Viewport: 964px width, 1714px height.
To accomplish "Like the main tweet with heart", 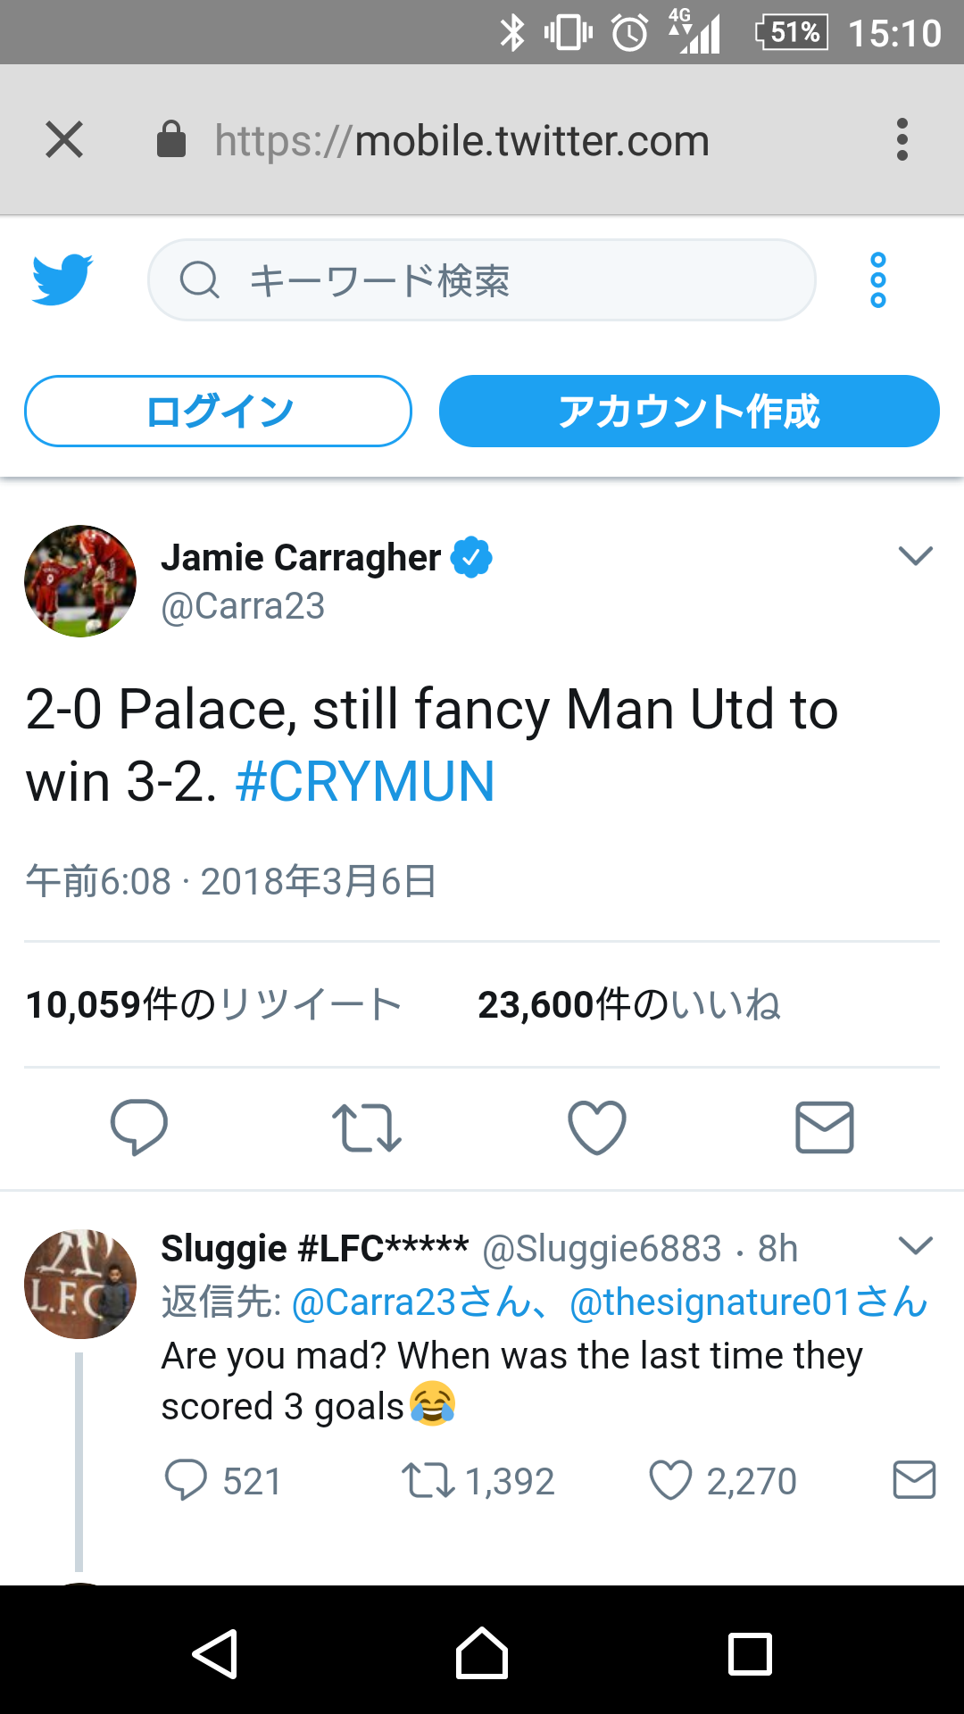I will pyautogui.click(x=597, y=1127).
